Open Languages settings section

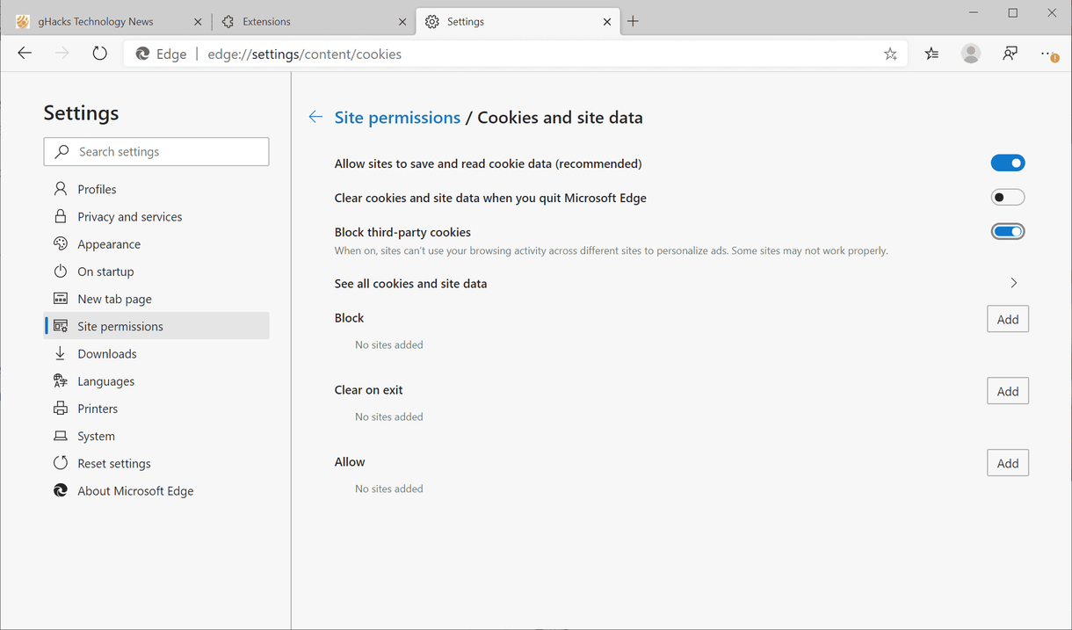tap(156, 380)
